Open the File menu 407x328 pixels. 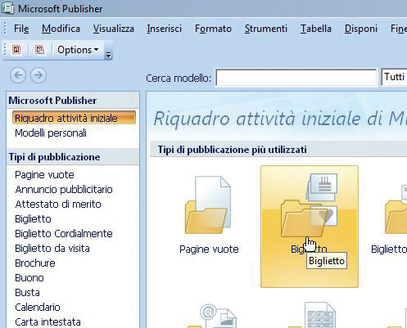point(21,29)
